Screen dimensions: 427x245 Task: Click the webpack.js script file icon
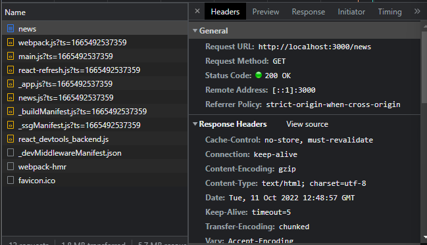tap(11, 42)
